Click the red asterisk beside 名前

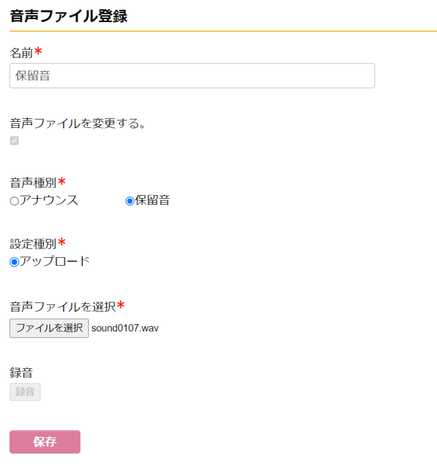(38, 52)
